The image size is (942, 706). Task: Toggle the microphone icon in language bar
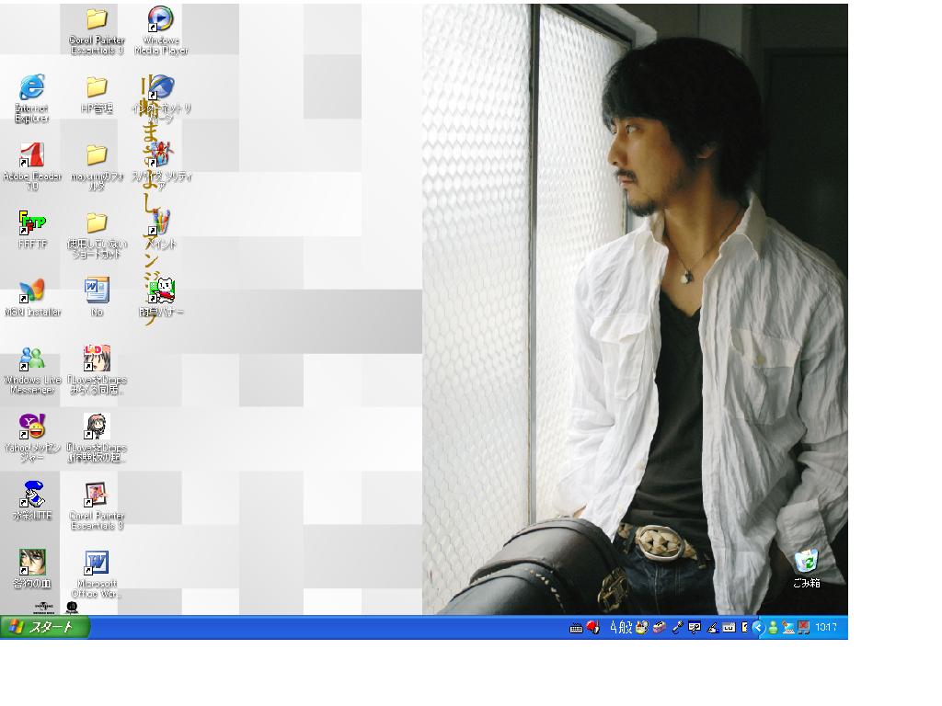coord(677,628)
